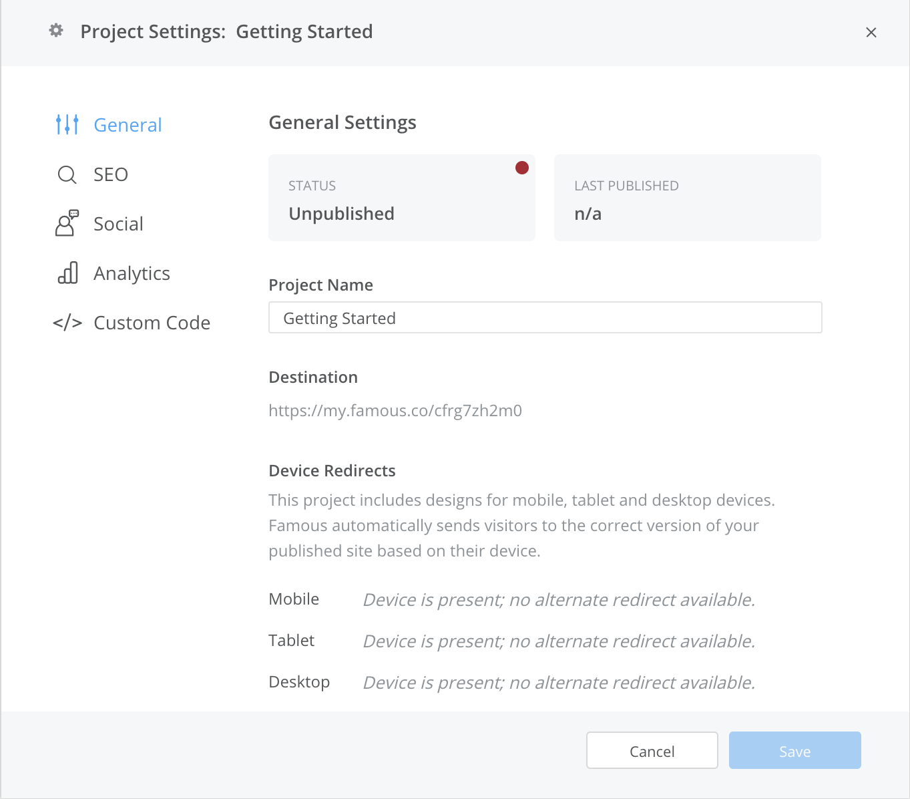Click the General sliders icon
Viewport: 910px width, 799px height.
click(67, 124)
